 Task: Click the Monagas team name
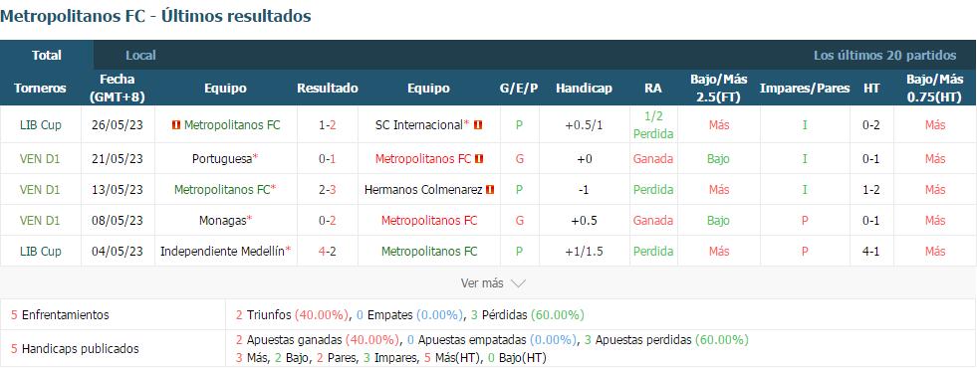pos(222,220)
